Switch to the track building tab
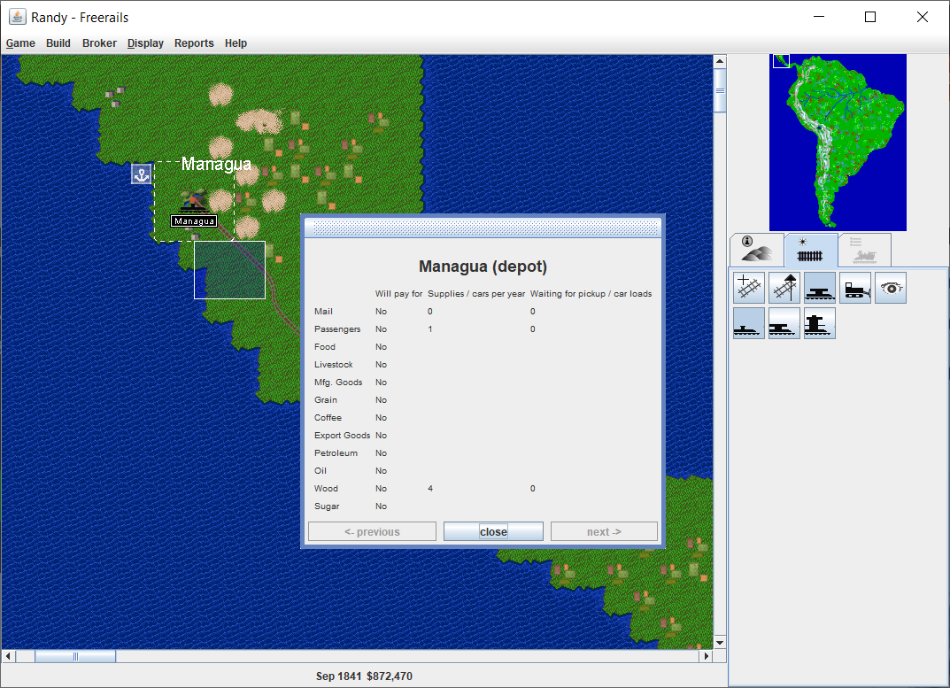The height and width of the screenshot is (688, 950). [x=811, y=250]
